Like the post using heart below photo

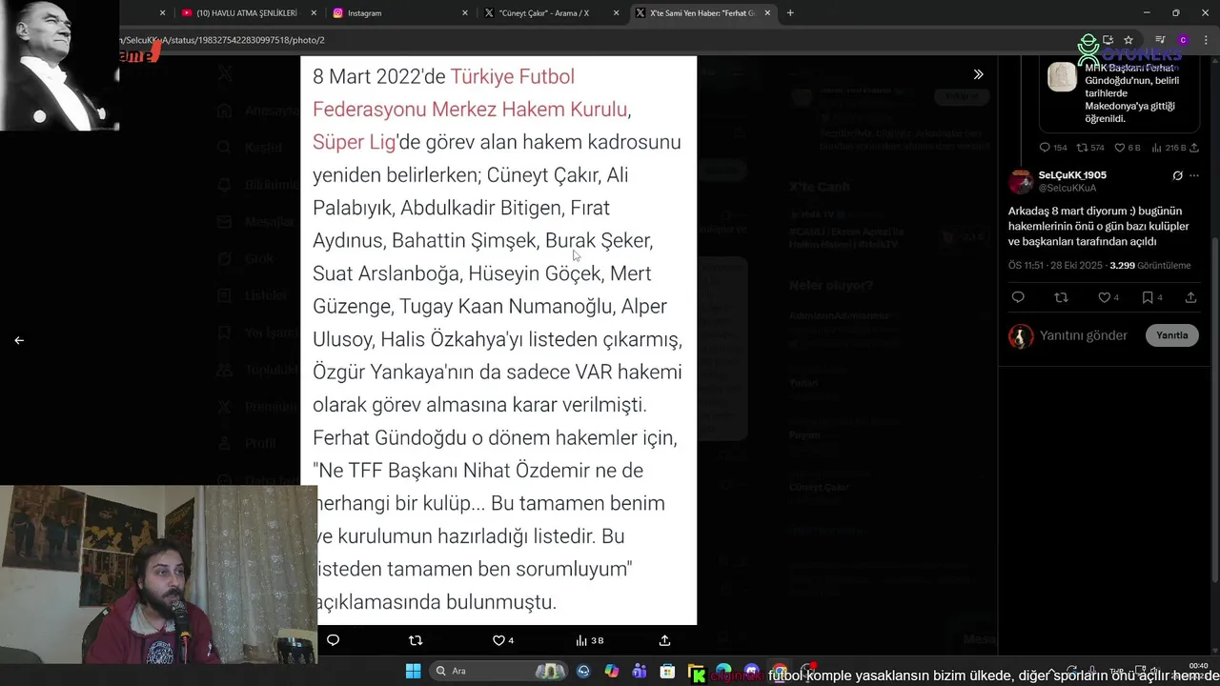pos(502,640)
